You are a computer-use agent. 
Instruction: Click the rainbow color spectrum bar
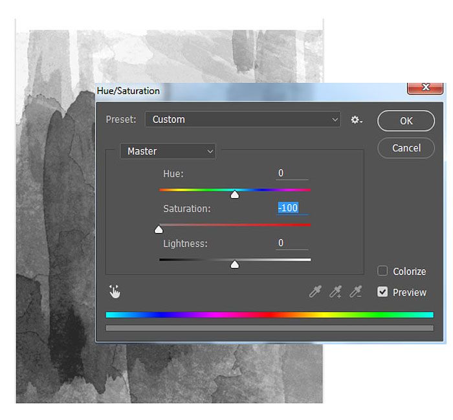[269, 315]
